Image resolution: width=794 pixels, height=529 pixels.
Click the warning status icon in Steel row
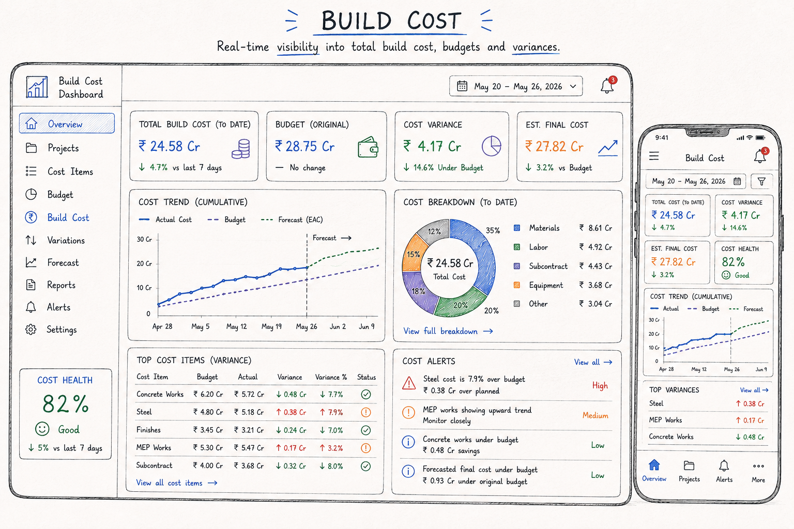coord(365,412)
